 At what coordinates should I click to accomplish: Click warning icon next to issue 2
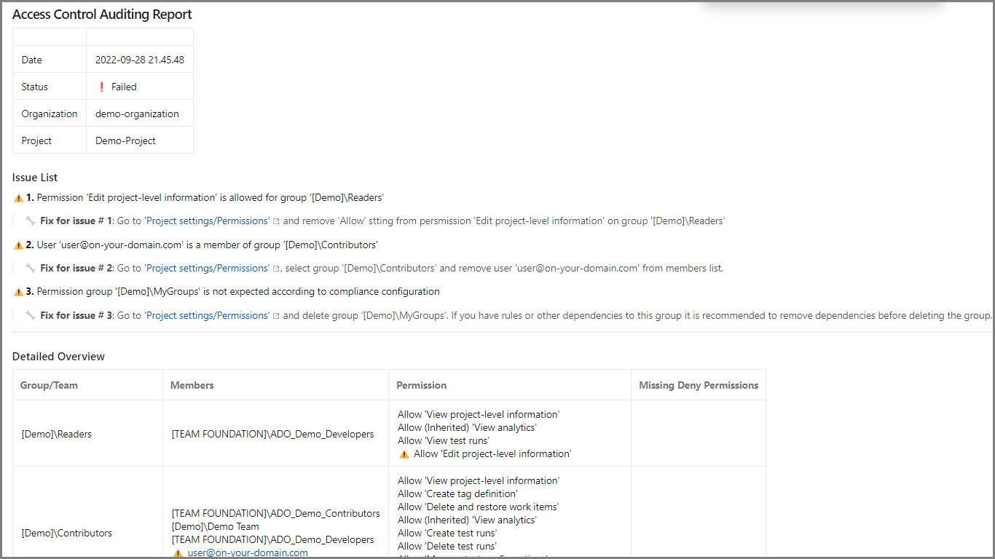[18, 245]
